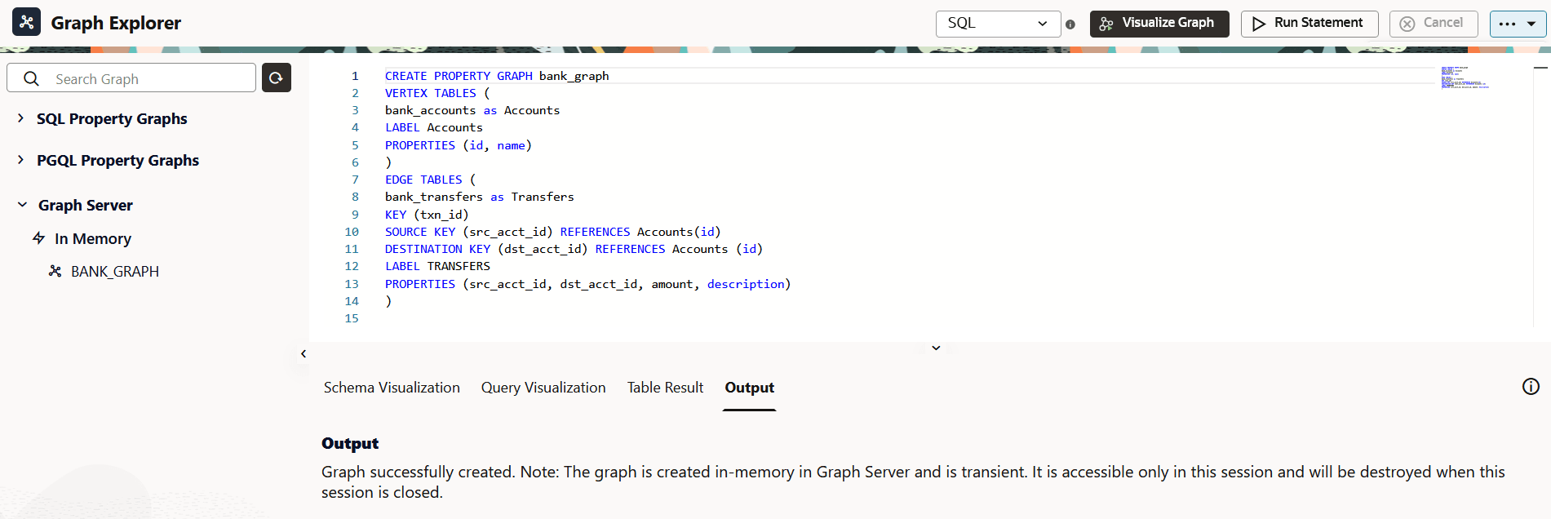The width and height of the screenshot is (1551, 519).
Task: Click the In Memory lightning bolt icon
Action: [x=38, y=238]
